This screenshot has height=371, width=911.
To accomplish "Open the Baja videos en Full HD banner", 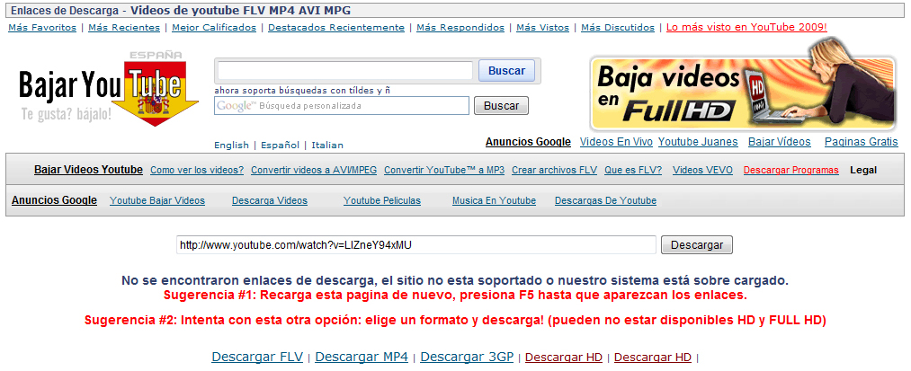I will pos(743,93).
